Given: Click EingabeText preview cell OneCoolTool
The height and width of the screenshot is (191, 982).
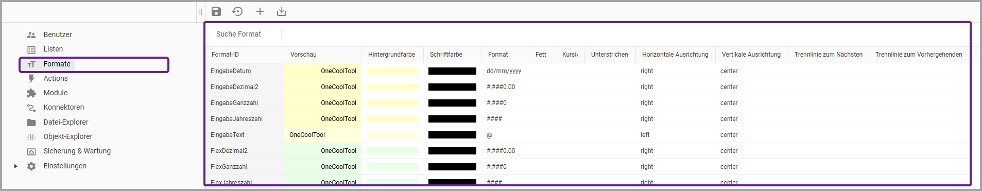Looking at the screenshot, I should coord(323,135).
